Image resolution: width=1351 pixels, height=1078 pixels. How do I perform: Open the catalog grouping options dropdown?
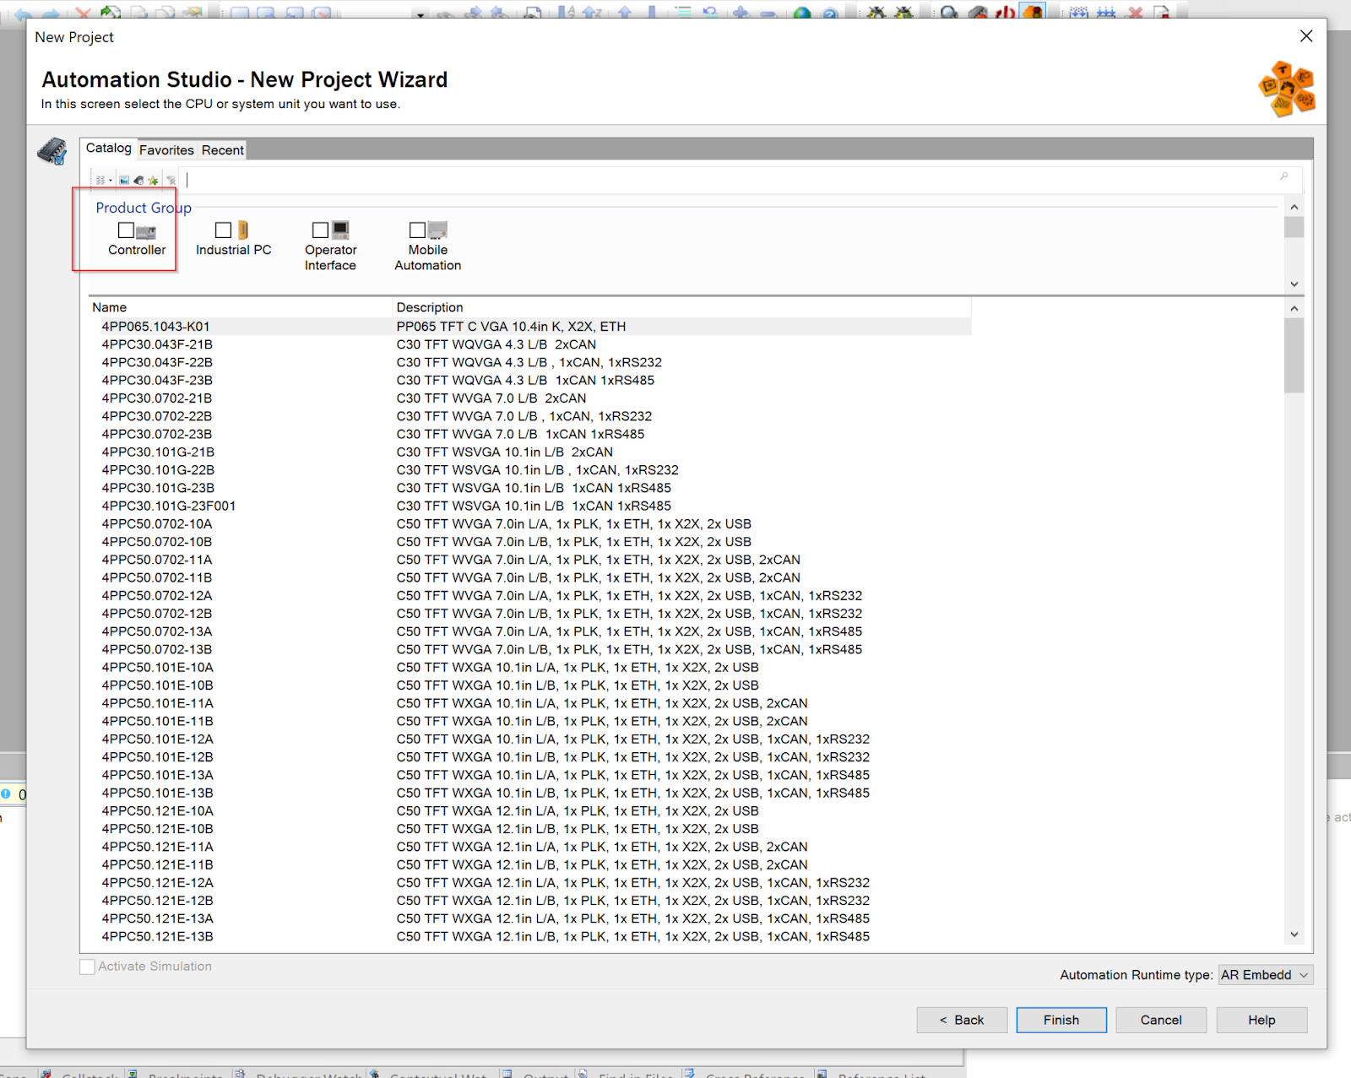tap(103, 180)
